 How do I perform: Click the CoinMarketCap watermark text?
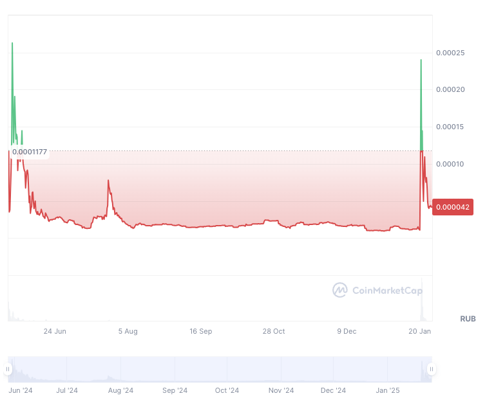click(387, 291)
